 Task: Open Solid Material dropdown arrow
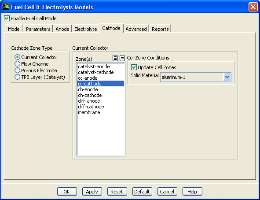[227, 77]
